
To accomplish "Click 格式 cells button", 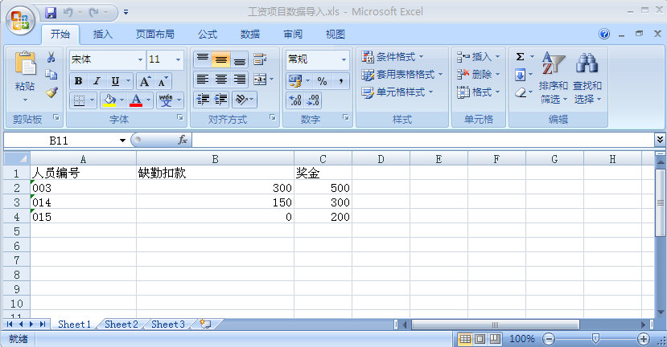I will coord(478,92).
